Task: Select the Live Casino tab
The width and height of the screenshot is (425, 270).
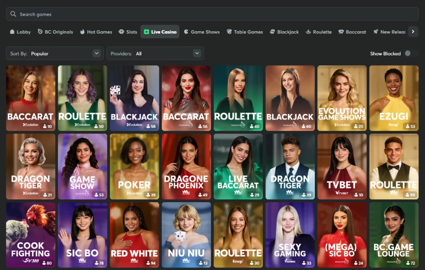Action: pyautogui.click(x=160, y=32)
